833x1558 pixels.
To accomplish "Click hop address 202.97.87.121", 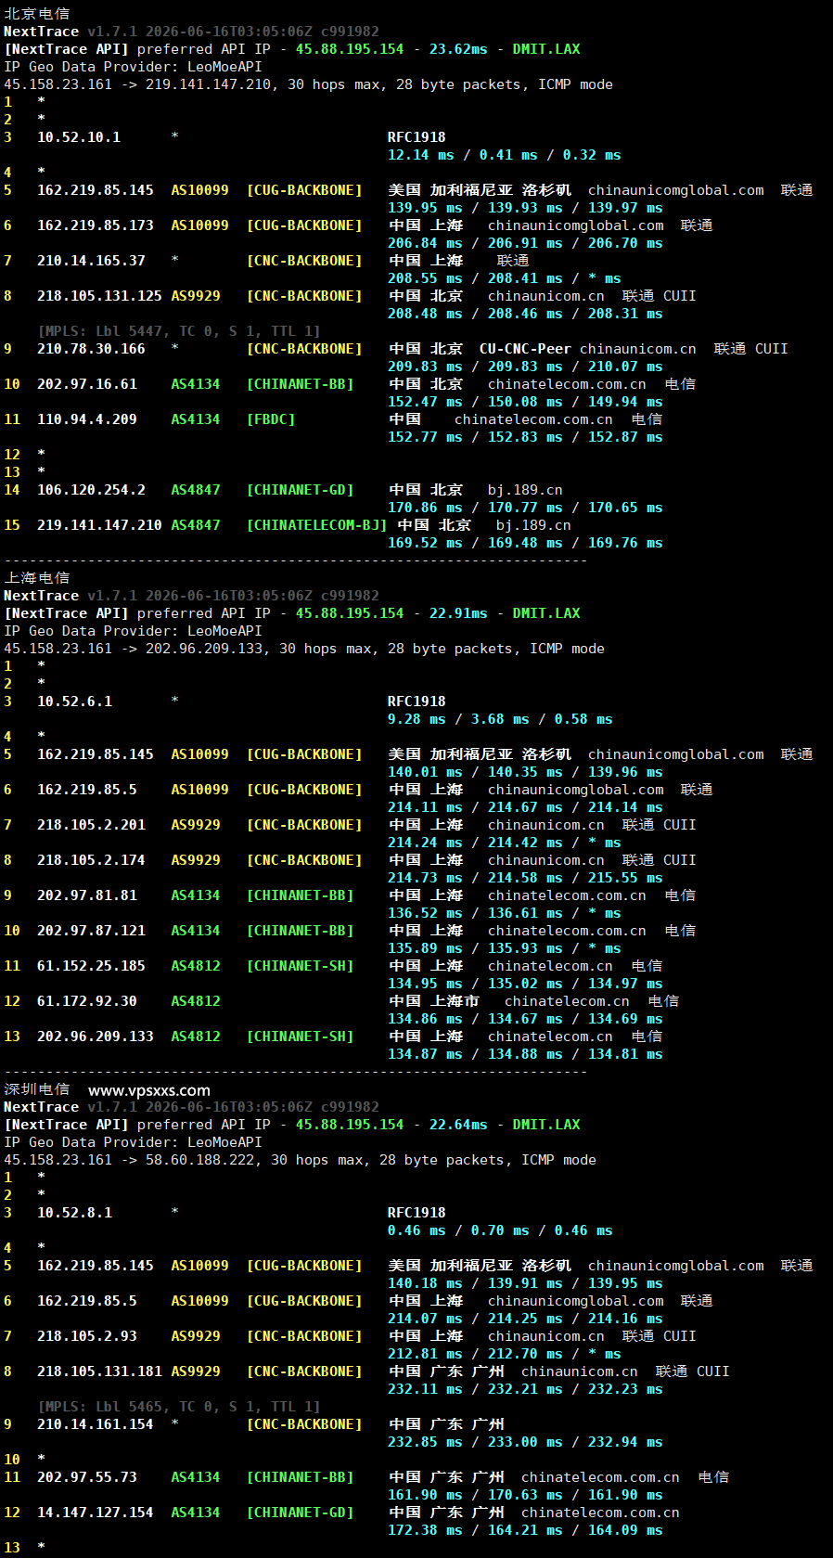I will tap(91, 931).
